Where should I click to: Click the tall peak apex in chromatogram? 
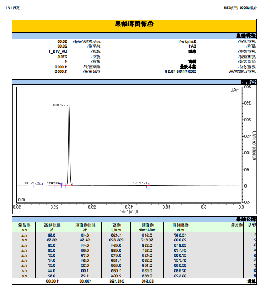pyautogui.click(x=69, y=107)
